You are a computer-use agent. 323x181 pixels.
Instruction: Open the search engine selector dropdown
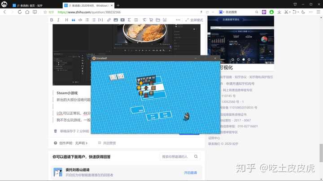tap(221, 12)
